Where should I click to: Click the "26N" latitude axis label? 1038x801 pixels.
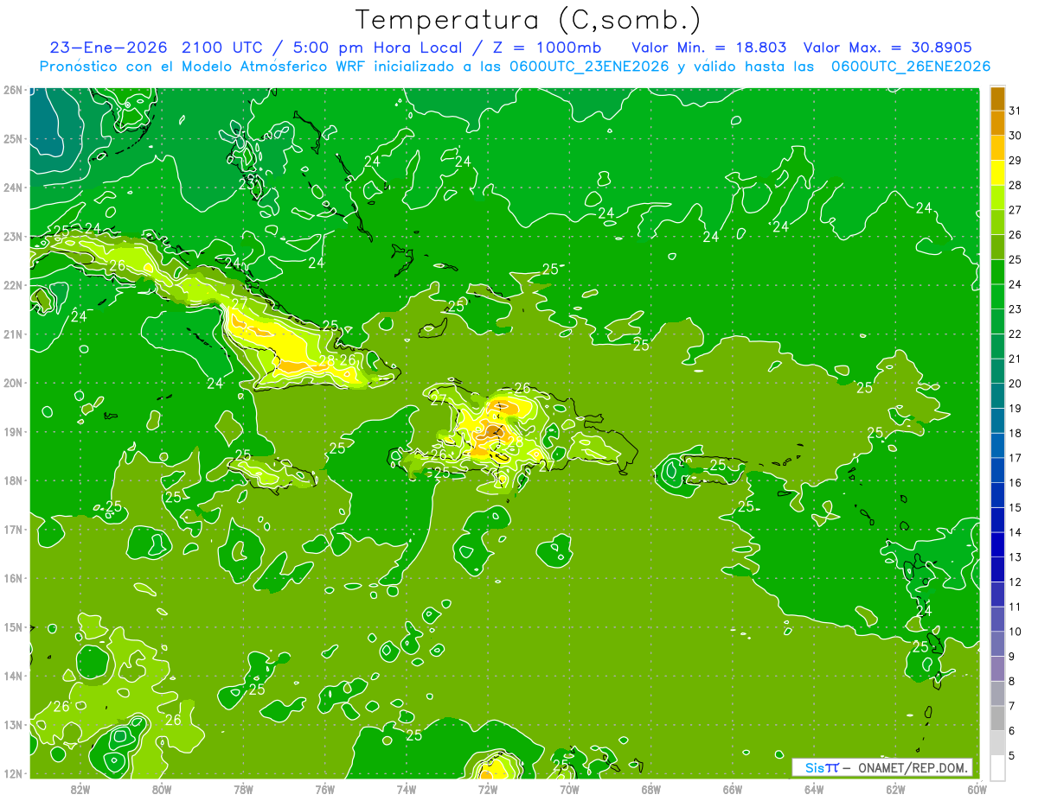coord(13,90)
